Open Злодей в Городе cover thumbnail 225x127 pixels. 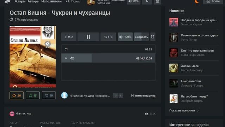pos(174,22)
